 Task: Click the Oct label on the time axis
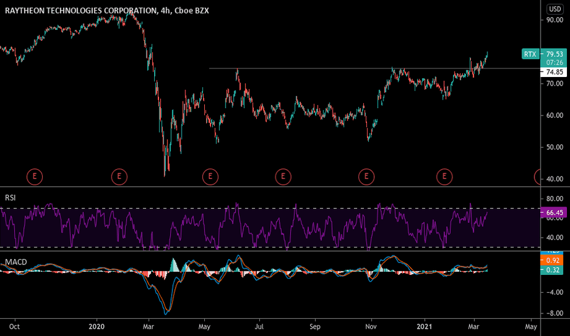(x=14, y=326)
